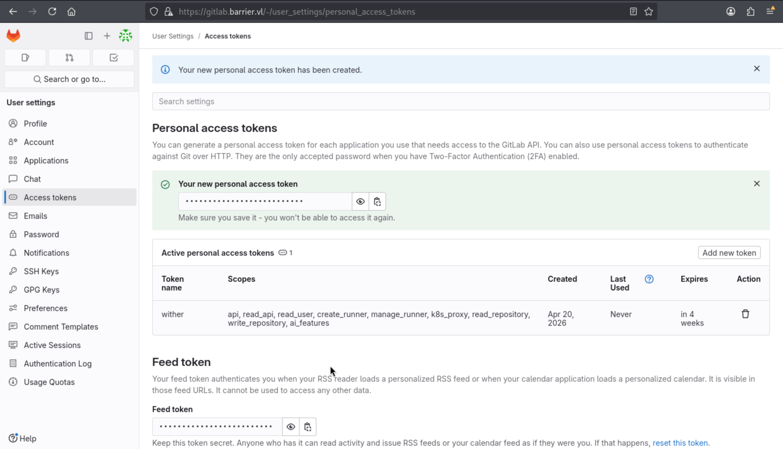The width and height of the screenshot is (783, 449).
Task: Open merge requests shortcut icon
Action: click(x=70, y=58)
